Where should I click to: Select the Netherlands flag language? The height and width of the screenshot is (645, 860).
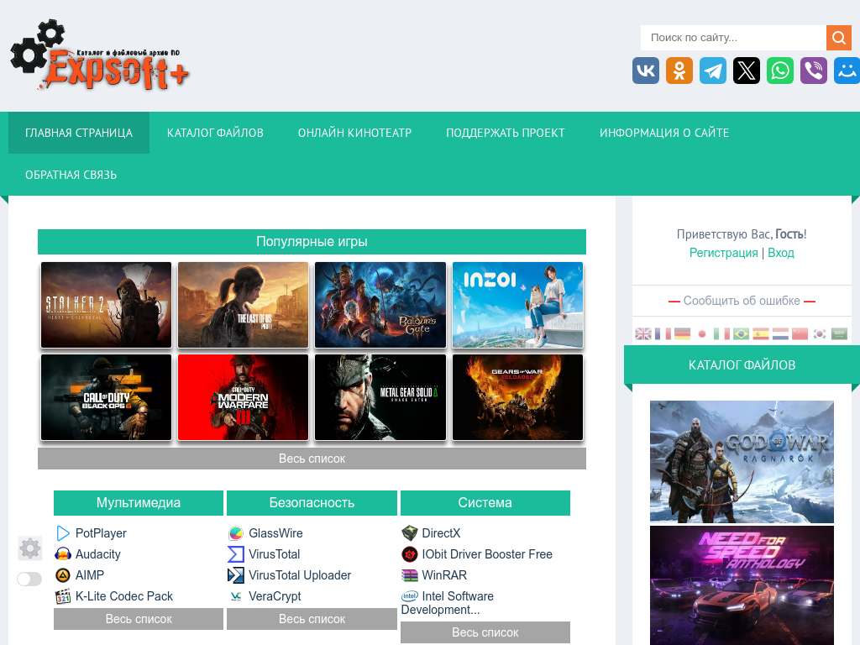780,333
